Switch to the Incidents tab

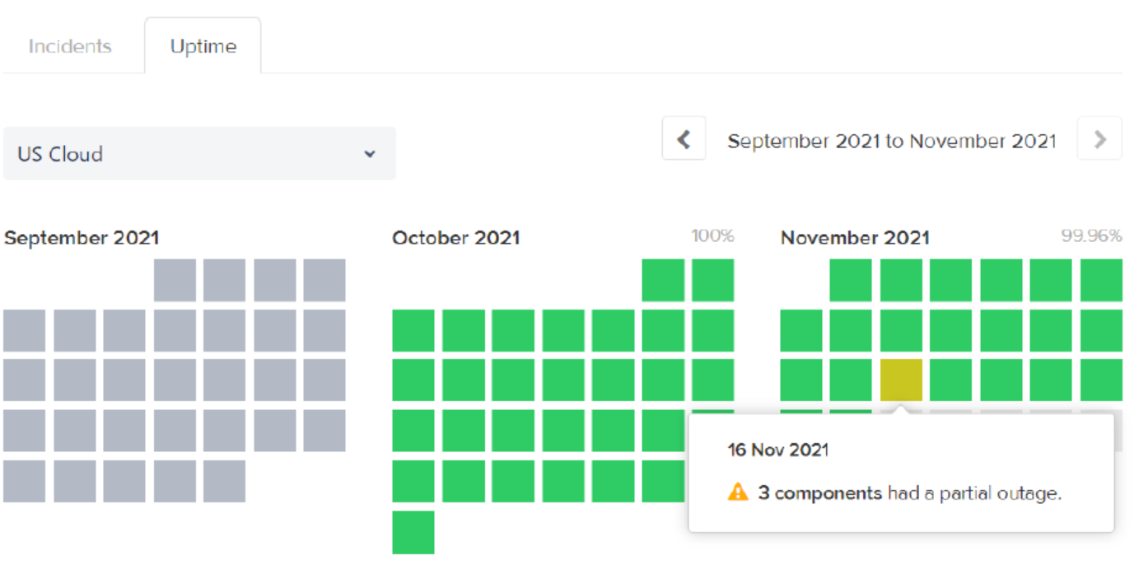point(70,46)
